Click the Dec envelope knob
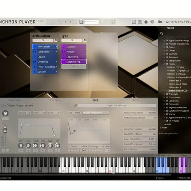The image size is (191, 191). [43, 146]
